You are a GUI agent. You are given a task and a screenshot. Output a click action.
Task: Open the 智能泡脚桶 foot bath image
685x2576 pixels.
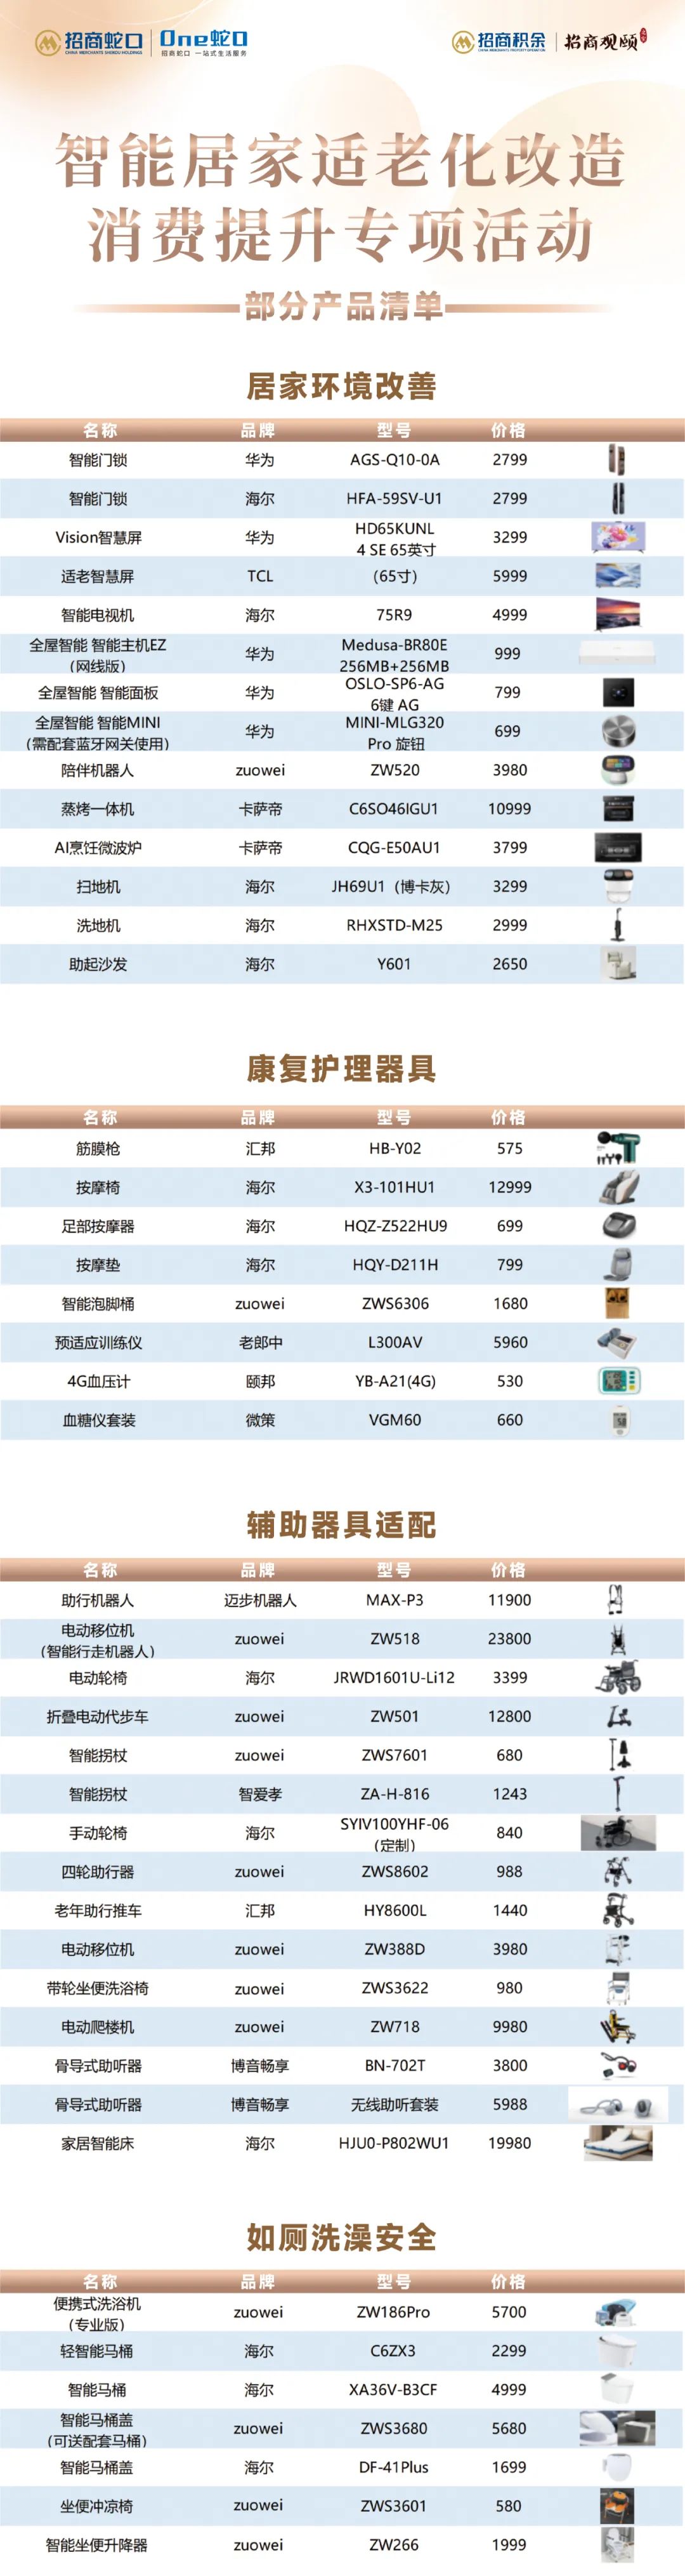(x=618, y=1303)
